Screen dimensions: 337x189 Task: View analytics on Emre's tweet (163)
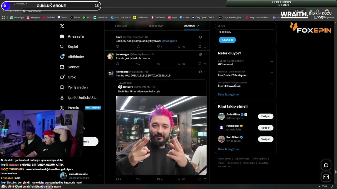tap(182, 47)
